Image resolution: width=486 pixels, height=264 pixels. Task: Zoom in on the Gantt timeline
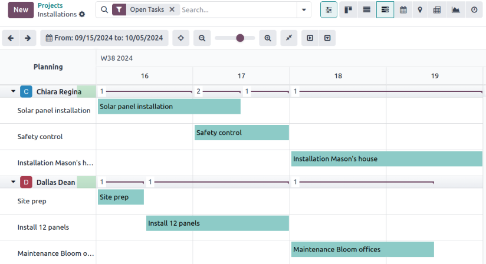[268, 38]
